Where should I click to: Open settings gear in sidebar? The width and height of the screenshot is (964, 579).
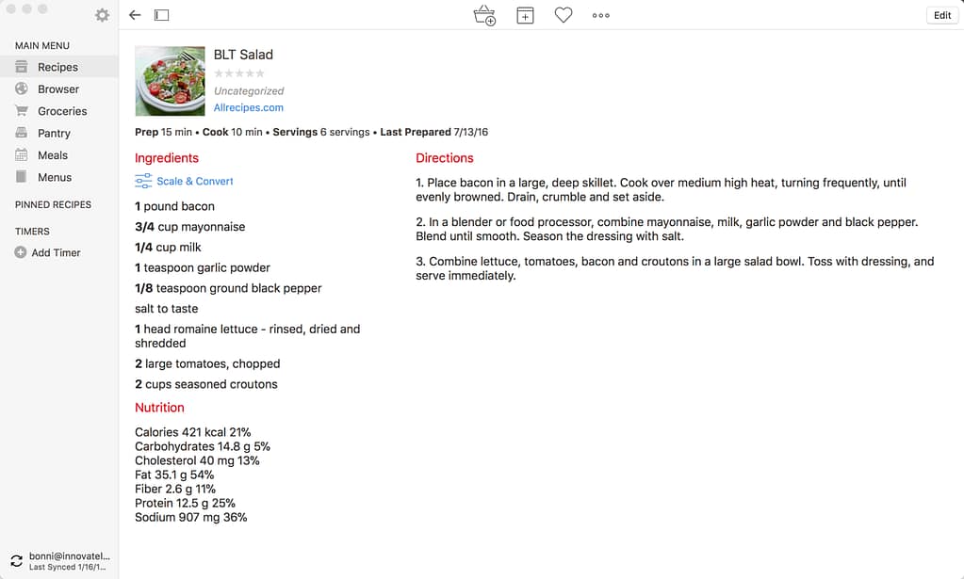102,15
